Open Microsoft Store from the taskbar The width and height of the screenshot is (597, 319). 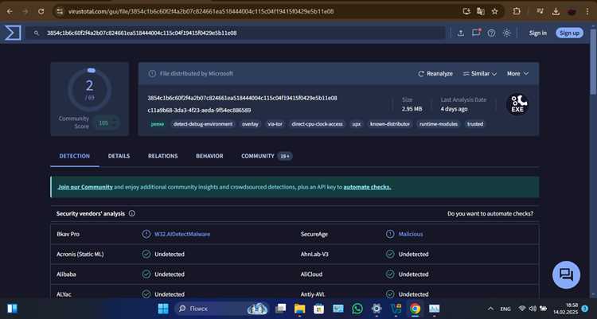click(318, 309)
